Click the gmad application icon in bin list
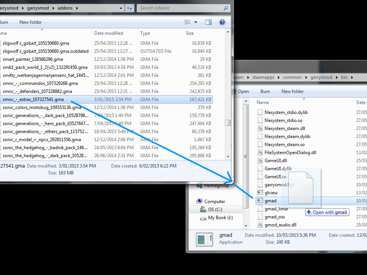The height and width of the screenshot is (275, 367). pos(260,201)
